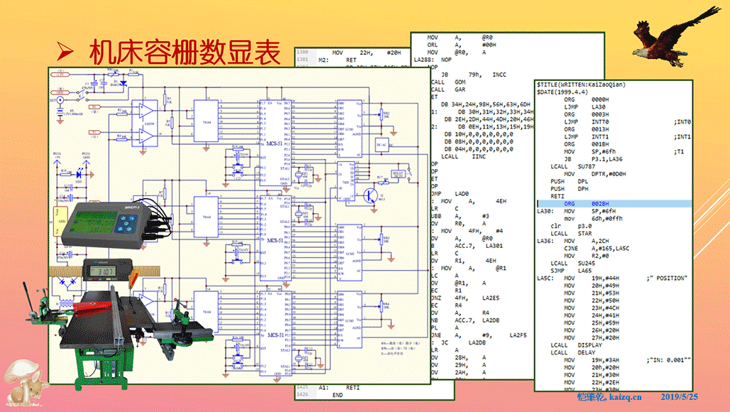Click the slide title 机床容栅数显表
Viewport: 730px width, 412px height.
(x=185, y=52)
